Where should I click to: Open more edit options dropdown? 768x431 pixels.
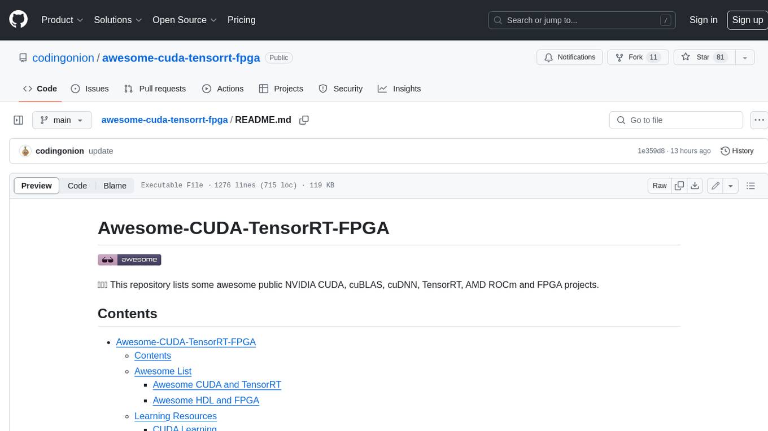click(x=731, y=186)
